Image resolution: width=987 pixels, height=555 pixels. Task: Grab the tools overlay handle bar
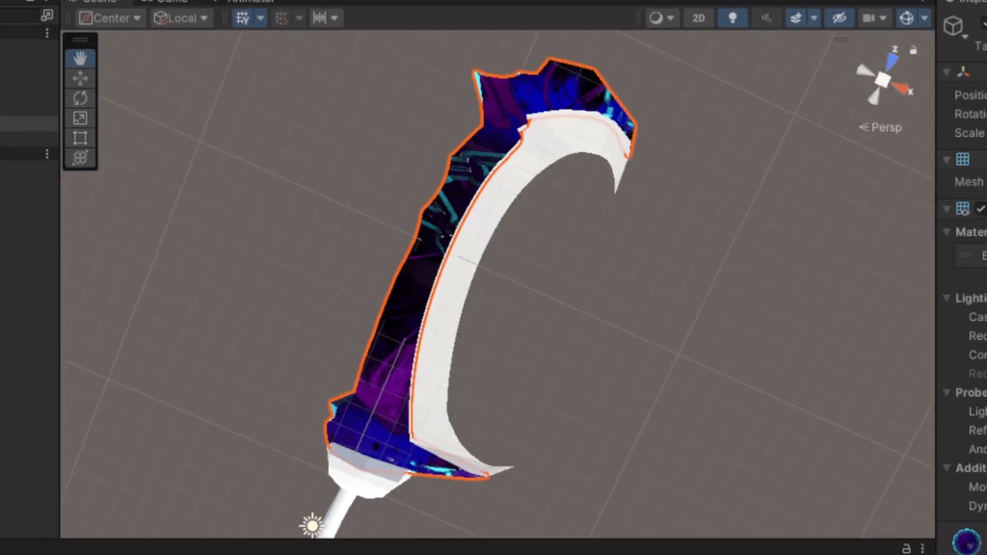[x=80, y=40]
